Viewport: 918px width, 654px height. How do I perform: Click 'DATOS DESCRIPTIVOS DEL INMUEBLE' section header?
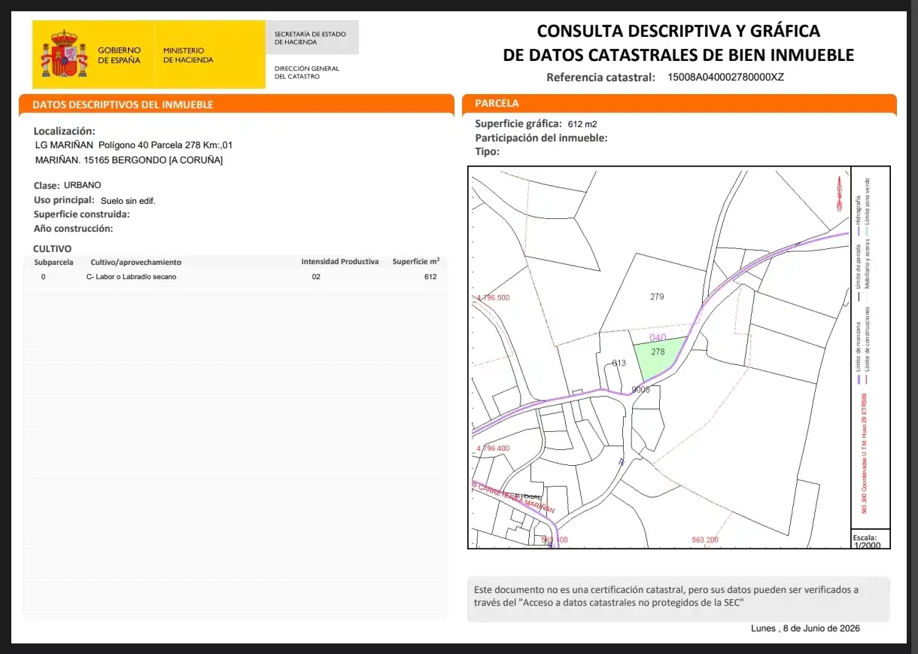123,105
